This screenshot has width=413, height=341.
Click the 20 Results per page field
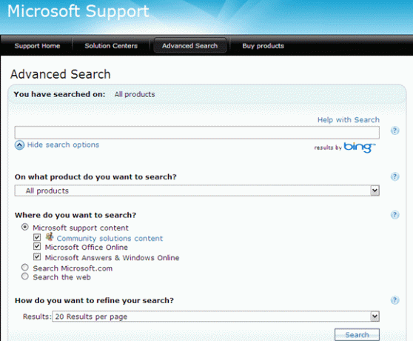(215, 317)
